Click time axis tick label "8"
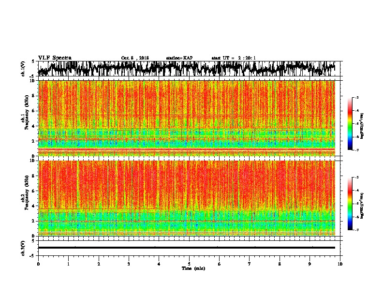This screenshot has height=296, width=383. pyautogui.click(x=280, y=264)
